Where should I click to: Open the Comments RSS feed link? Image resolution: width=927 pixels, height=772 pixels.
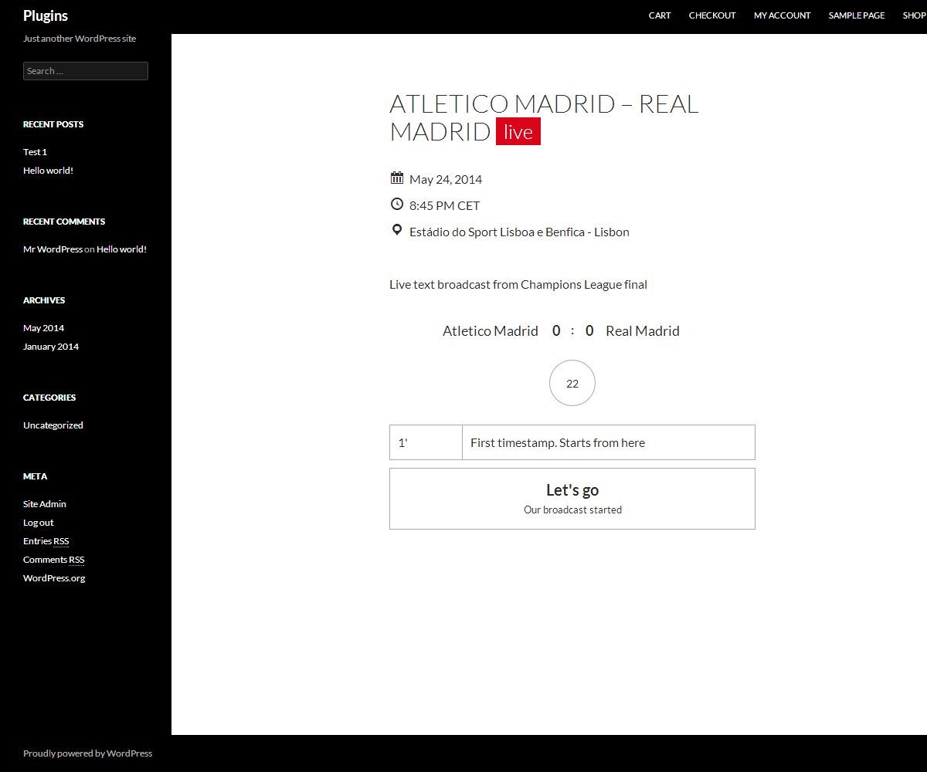click(53, 560)
